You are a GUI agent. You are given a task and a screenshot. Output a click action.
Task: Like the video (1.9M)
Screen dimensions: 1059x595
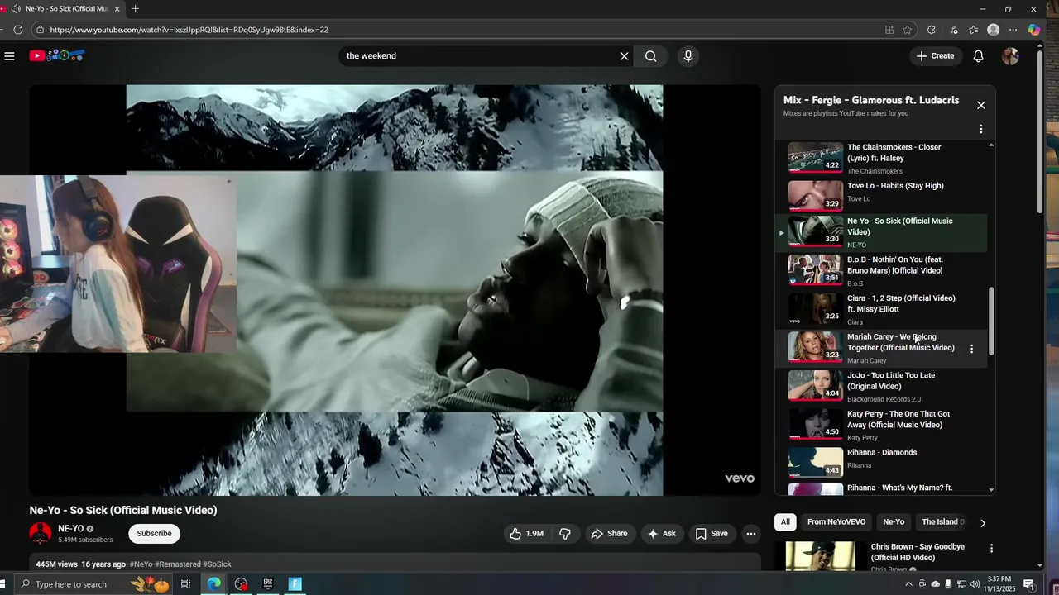tap(526, 534)
